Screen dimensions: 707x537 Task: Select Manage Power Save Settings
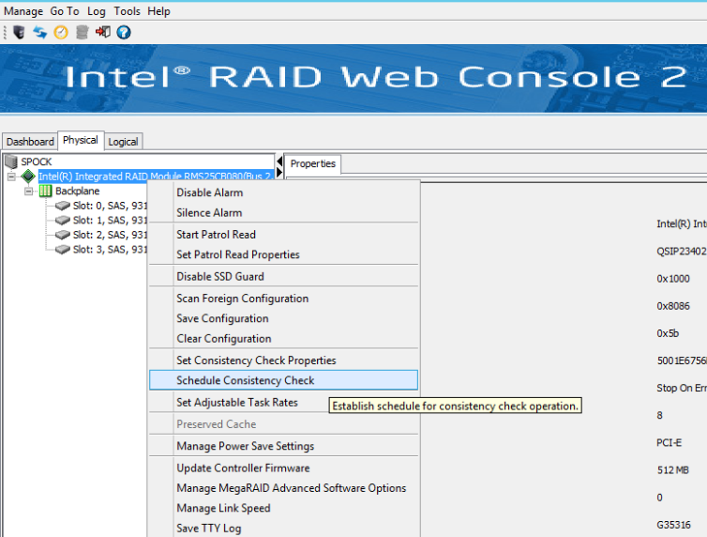[283, 446]
